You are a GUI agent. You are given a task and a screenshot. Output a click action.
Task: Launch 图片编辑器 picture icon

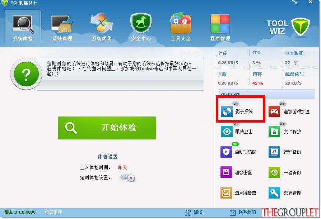click(x=226, y=192)
